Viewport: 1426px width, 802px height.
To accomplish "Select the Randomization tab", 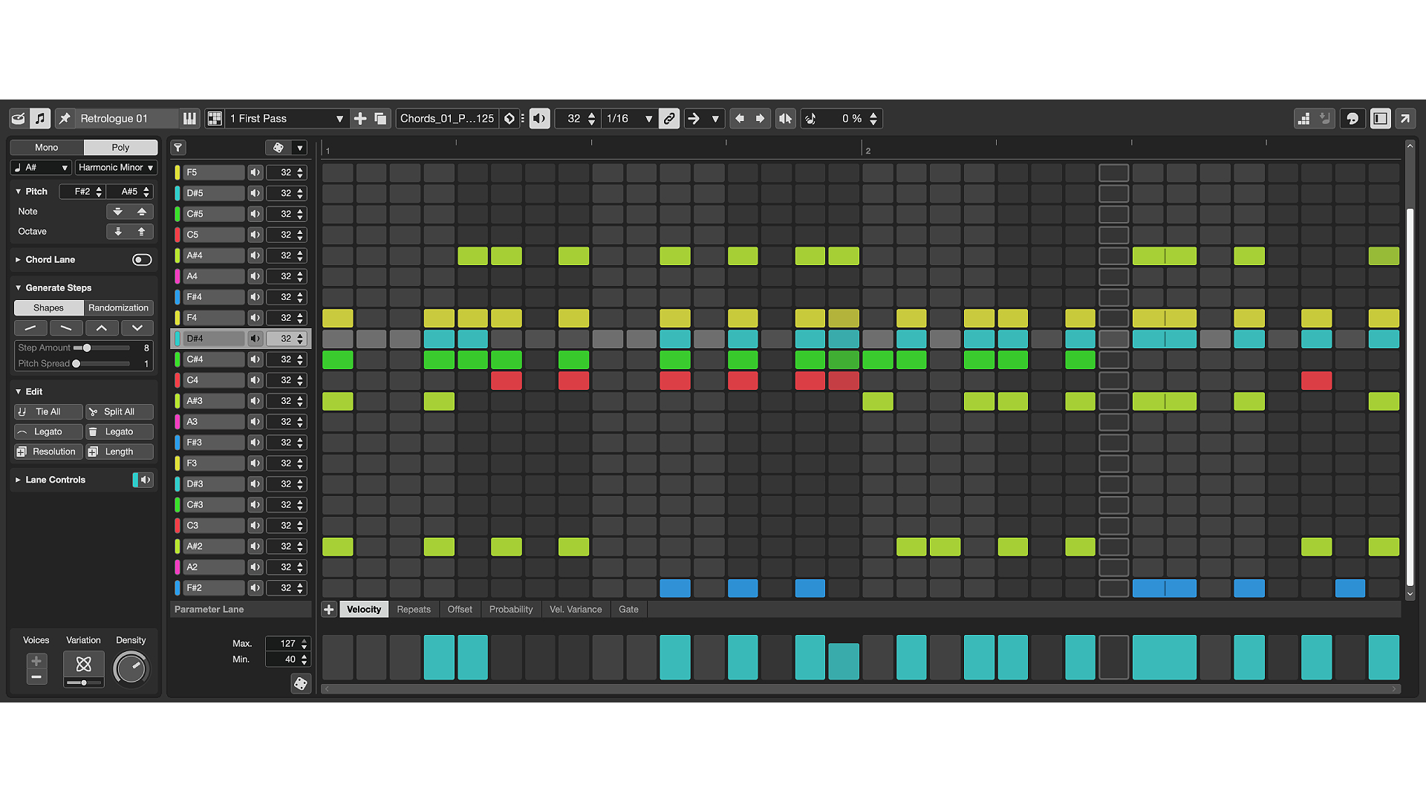I will tap(118, 308).
